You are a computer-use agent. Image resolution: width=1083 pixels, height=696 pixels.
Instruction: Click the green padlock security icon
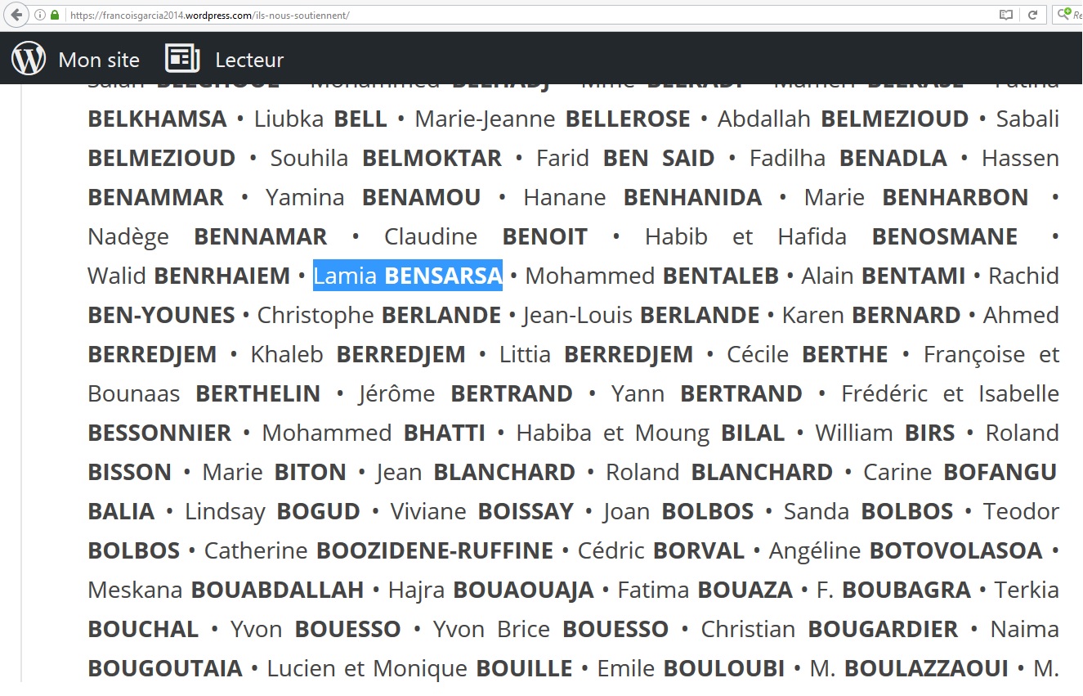coord(55,15)
